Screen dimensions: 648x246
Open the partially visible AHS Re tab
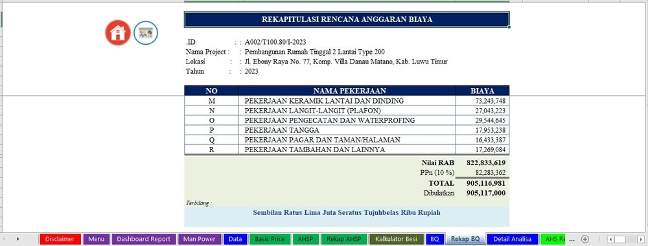click(553, 239)
